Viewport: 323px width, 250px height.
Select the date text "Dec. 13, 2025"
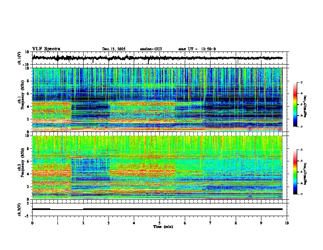click(114, 49)
